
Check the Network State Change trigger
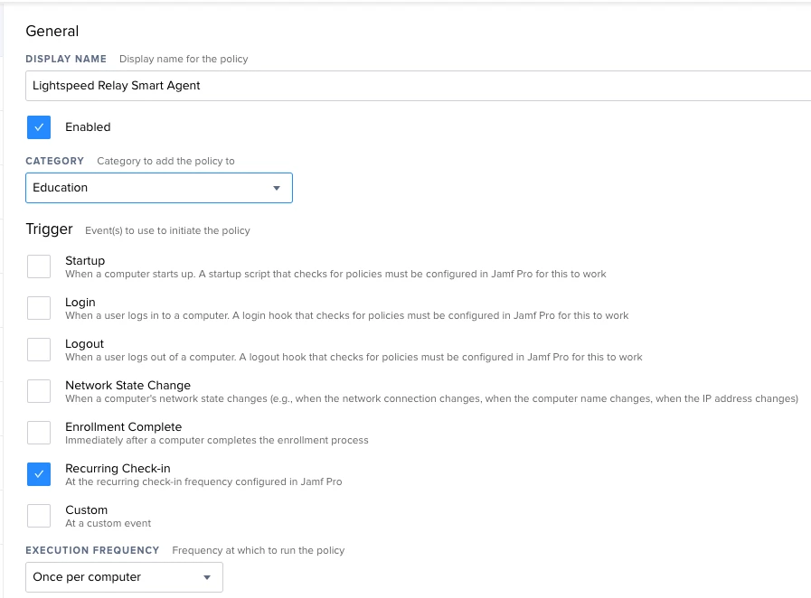(39, 391)
